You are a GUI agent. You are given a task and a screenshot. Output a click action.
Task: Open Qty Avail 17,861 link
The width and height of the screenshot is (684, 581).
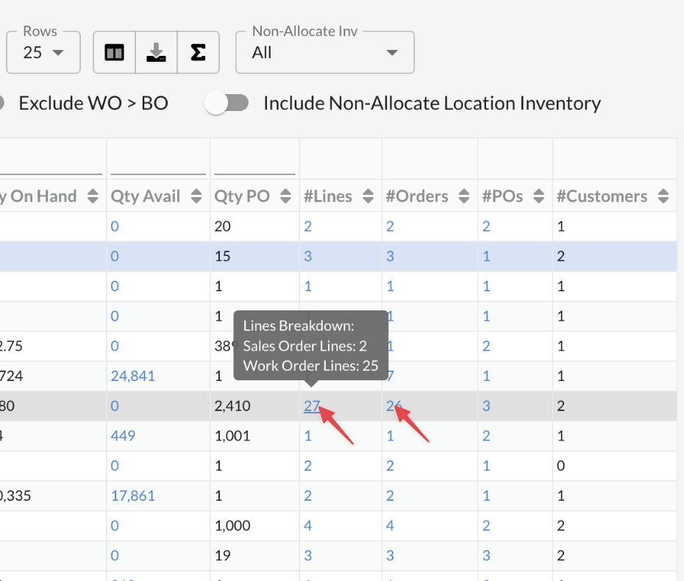(133, 496)
